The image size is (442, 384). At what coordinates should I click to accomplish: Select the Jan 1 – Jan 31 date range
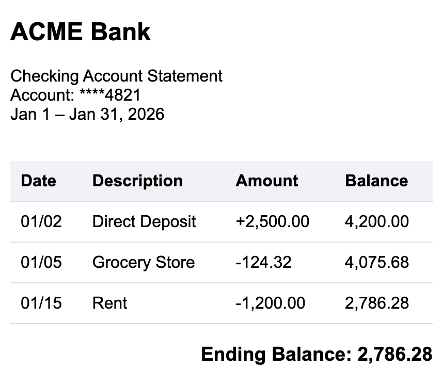(x=87, y=114)
